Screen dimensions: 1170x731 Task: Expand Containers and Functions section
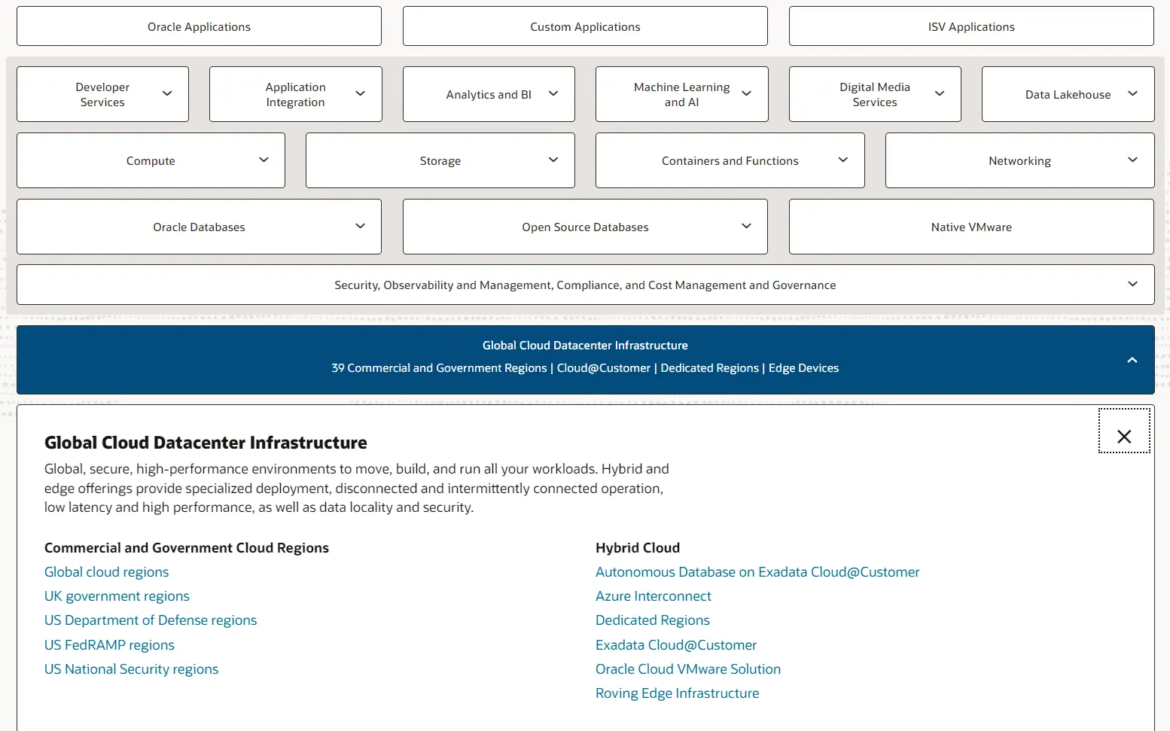coord(730,160)
